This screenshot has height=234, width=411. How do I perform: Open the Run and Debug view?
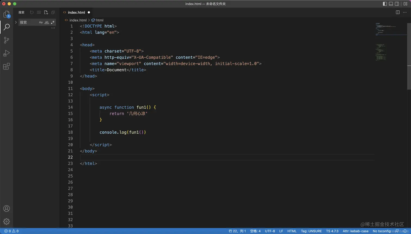(7, 53)
